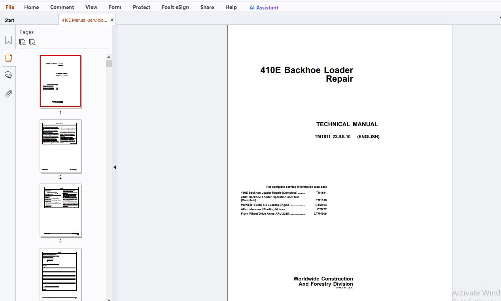Click the 'TM1611 22JUL10' text
The width and height of the screenshot is (501, 301).
pos(333,136)
